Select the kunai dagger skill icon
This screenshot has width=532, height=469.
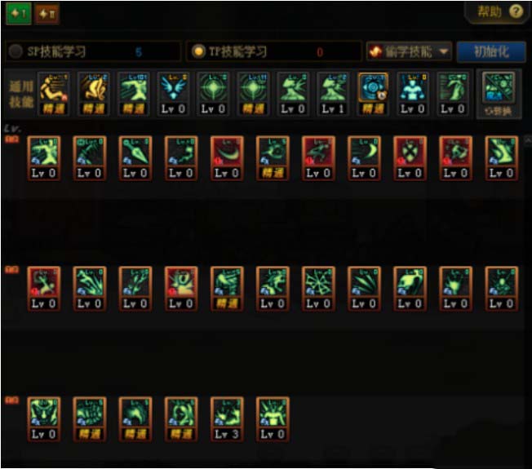point(135,158)
